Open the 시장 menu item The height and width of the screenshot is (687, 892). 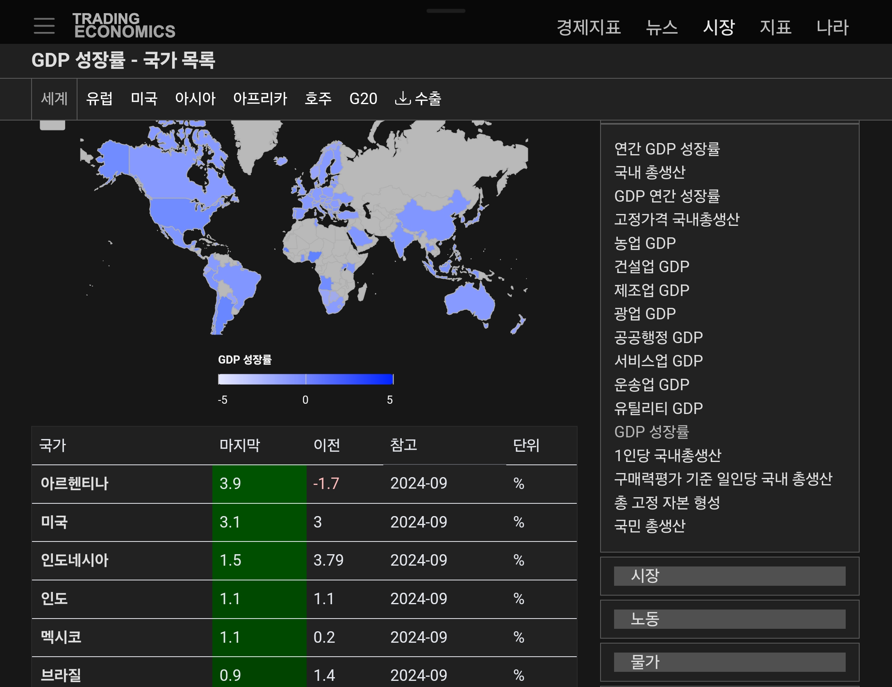pyautogui.click(x=719, y=27)
